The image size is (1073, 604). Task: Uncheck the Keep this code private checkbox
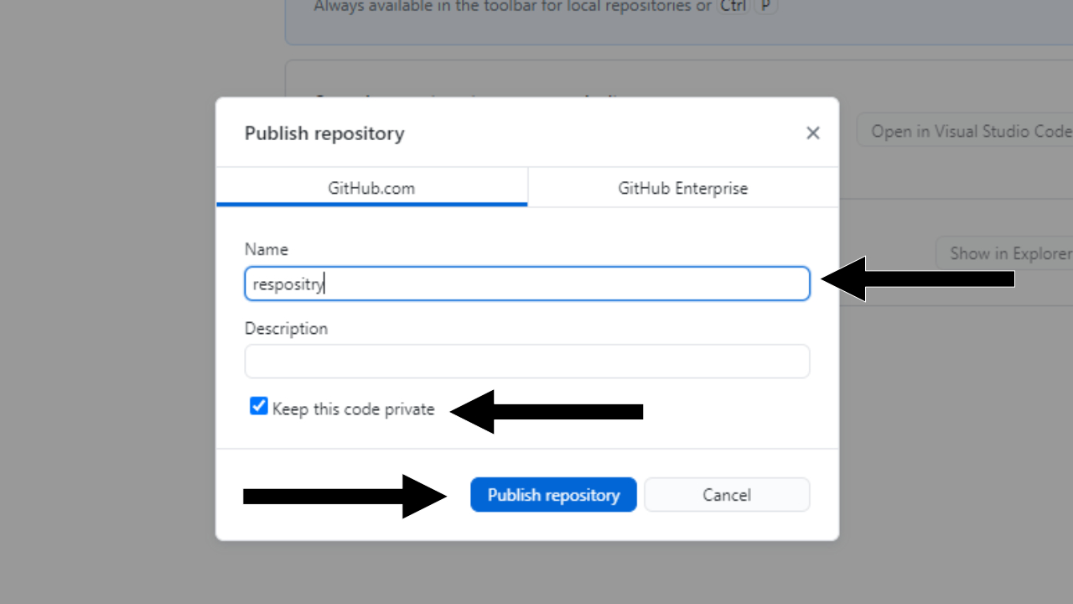pos(259,407)
